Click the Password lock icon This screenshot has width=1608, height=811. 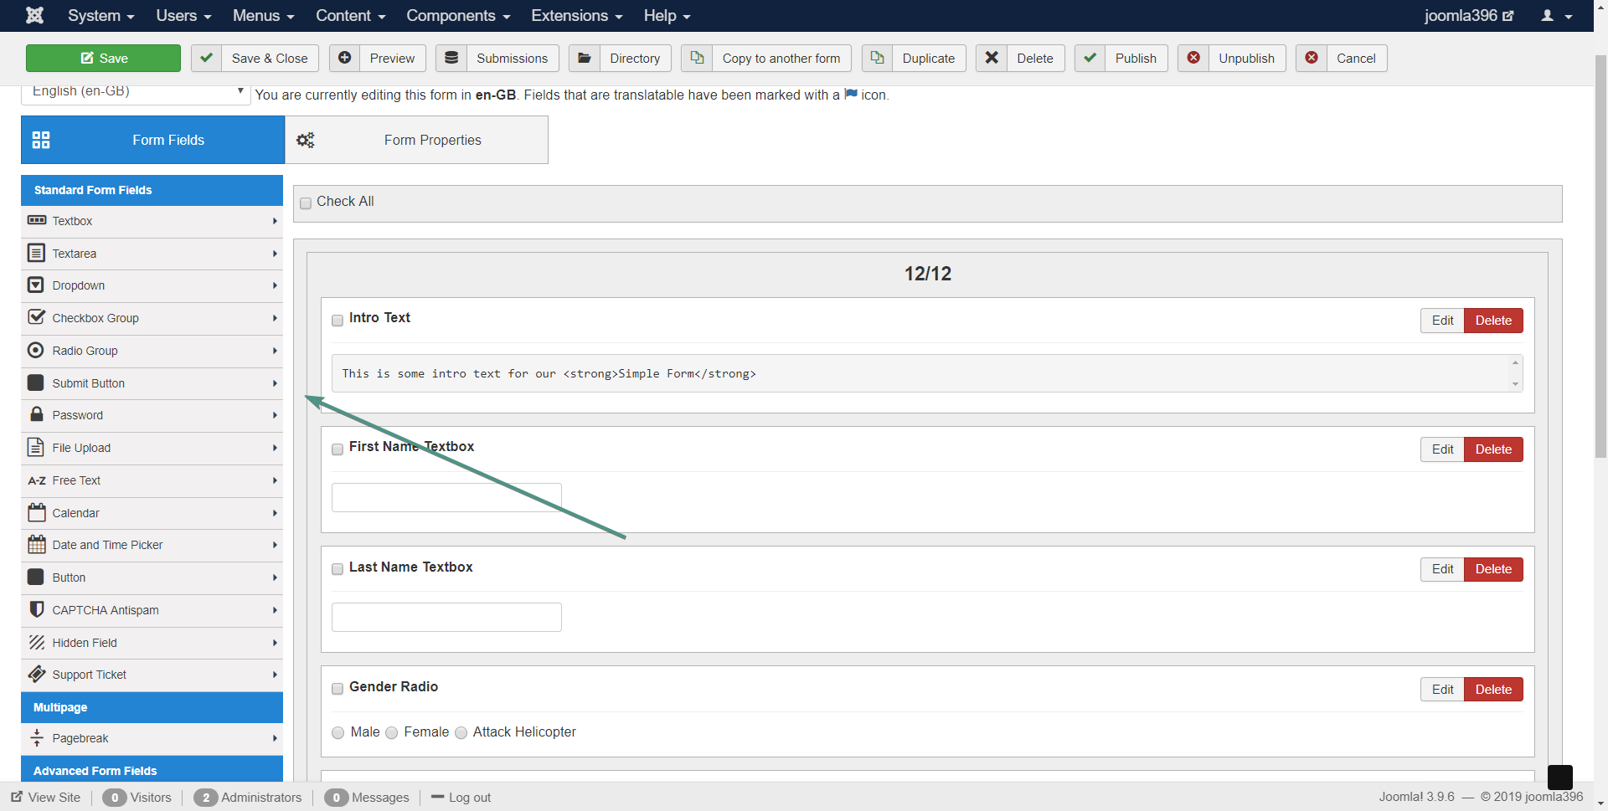pyautogui.click(x=36, y=414)
